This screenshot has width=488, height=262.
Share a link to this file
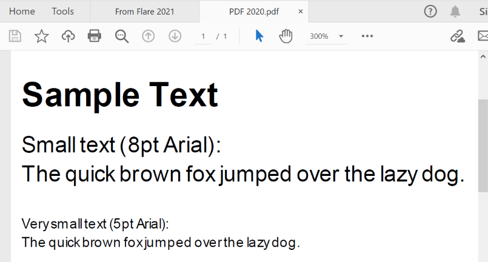coord(457,36)
